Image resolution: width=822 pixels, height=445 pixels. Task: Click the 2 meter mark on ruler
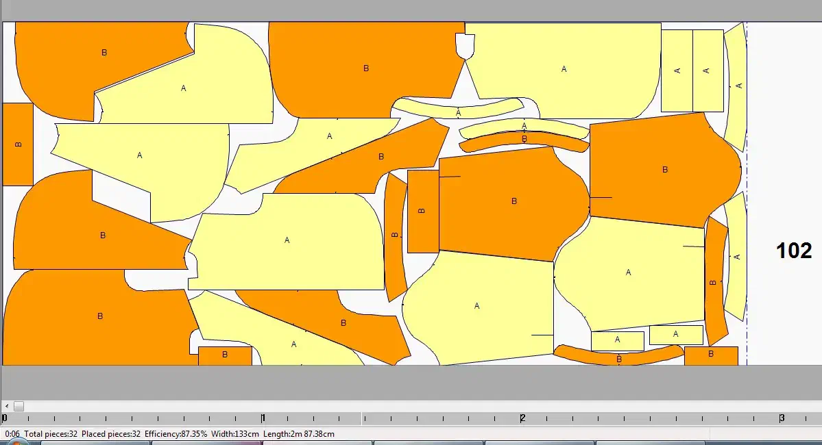click(x=522, y=418)
